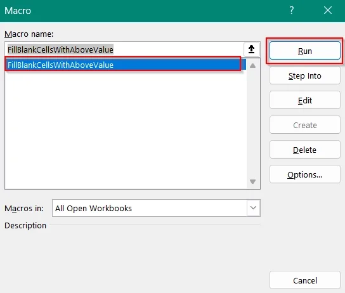Image resolution: width=345 pixels, height=293 pixels.
Task: Cancel the Macro dialog
Action: [305, 280]
